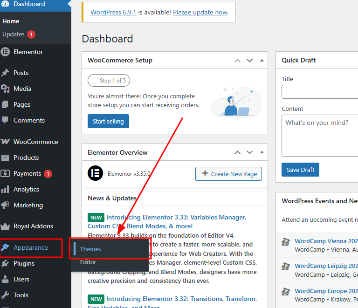The width and height of the screenshot is (358, 308).
Task: Open the Updates submenu item
Action: [x=14, y=34]
